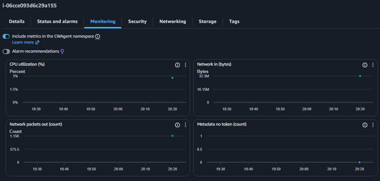Click the Network in (bytes) chart title
Screen dimensions: 380x181
click(214, 64)
